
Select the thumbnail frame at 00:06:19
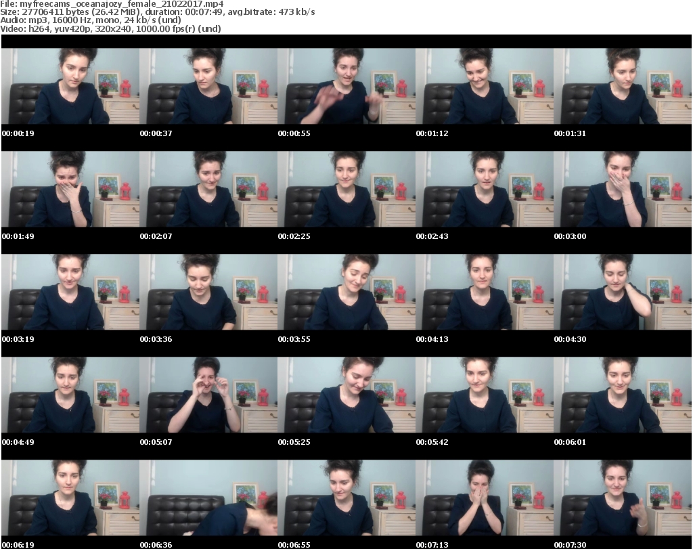(70, 498)
